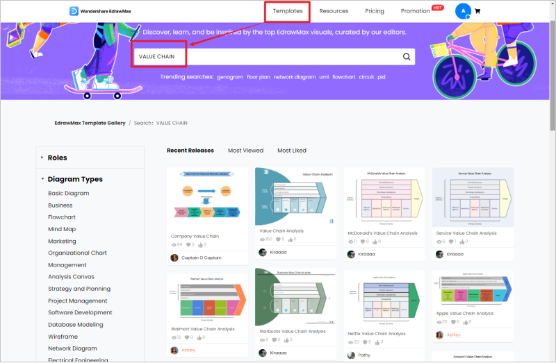Click heart icon on McDonald's Value Chain Analysis
This screenshot has width=556, height=363.
363,242
